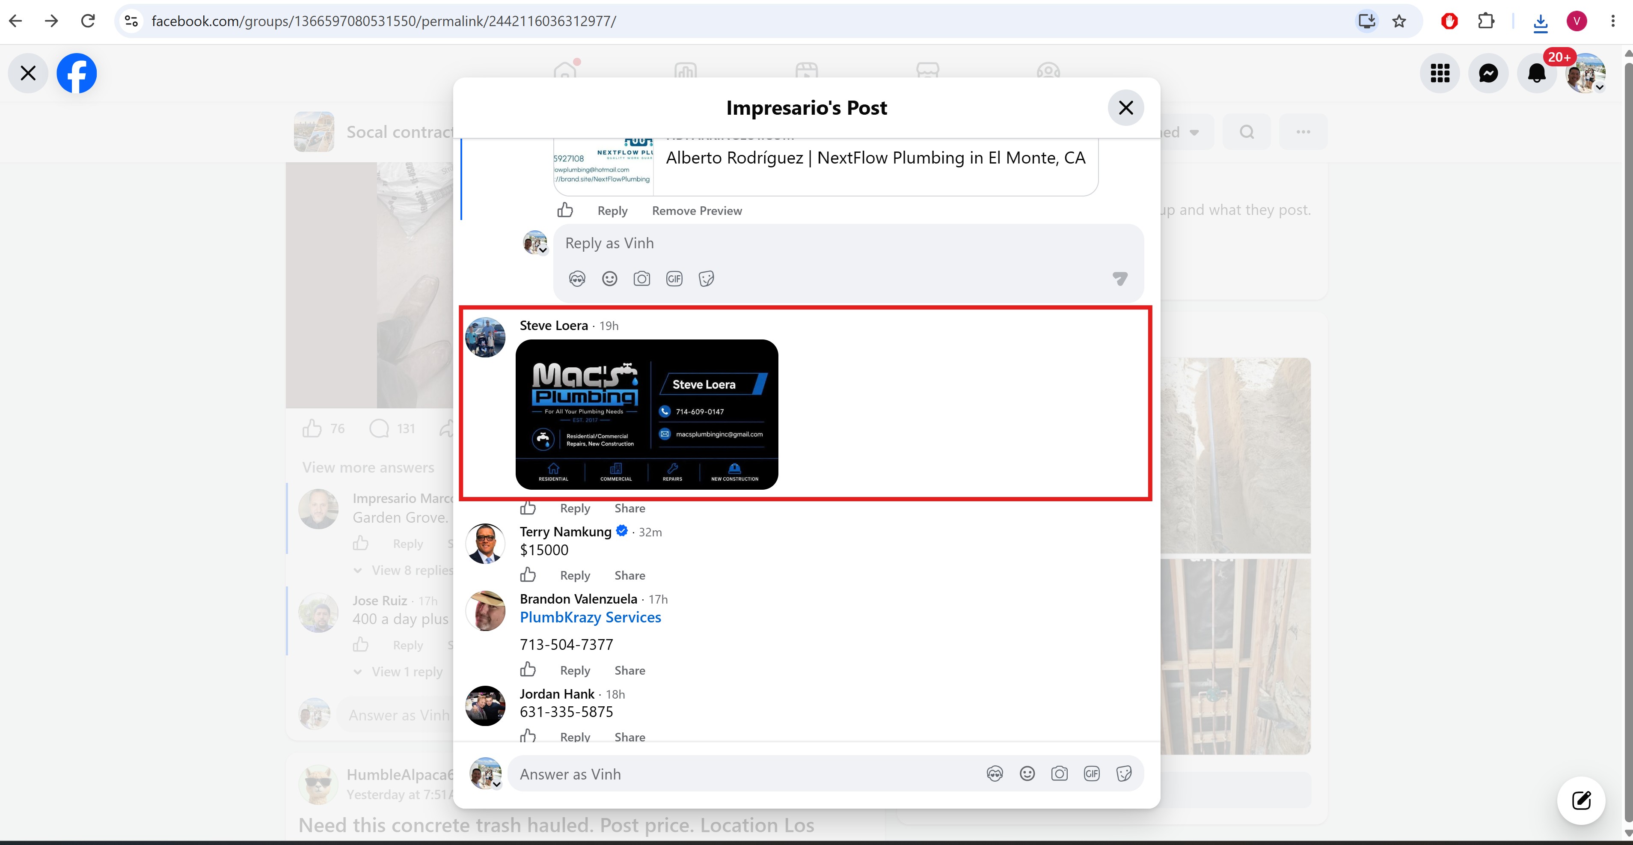The width and height of the screenshot is (1633, 845).
Task: Add sticker in Reply as Vinh box
Action: pos(706,279)
